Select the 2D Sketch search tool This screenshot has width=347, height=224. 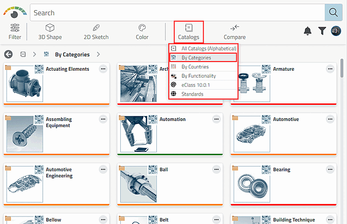(96, 31)
